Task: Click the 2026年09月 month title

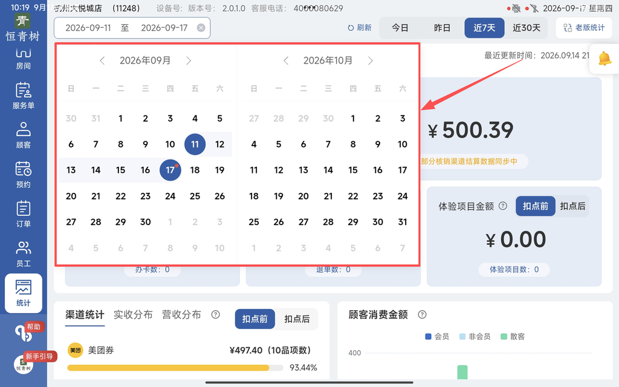Action: tap(145, 60)
